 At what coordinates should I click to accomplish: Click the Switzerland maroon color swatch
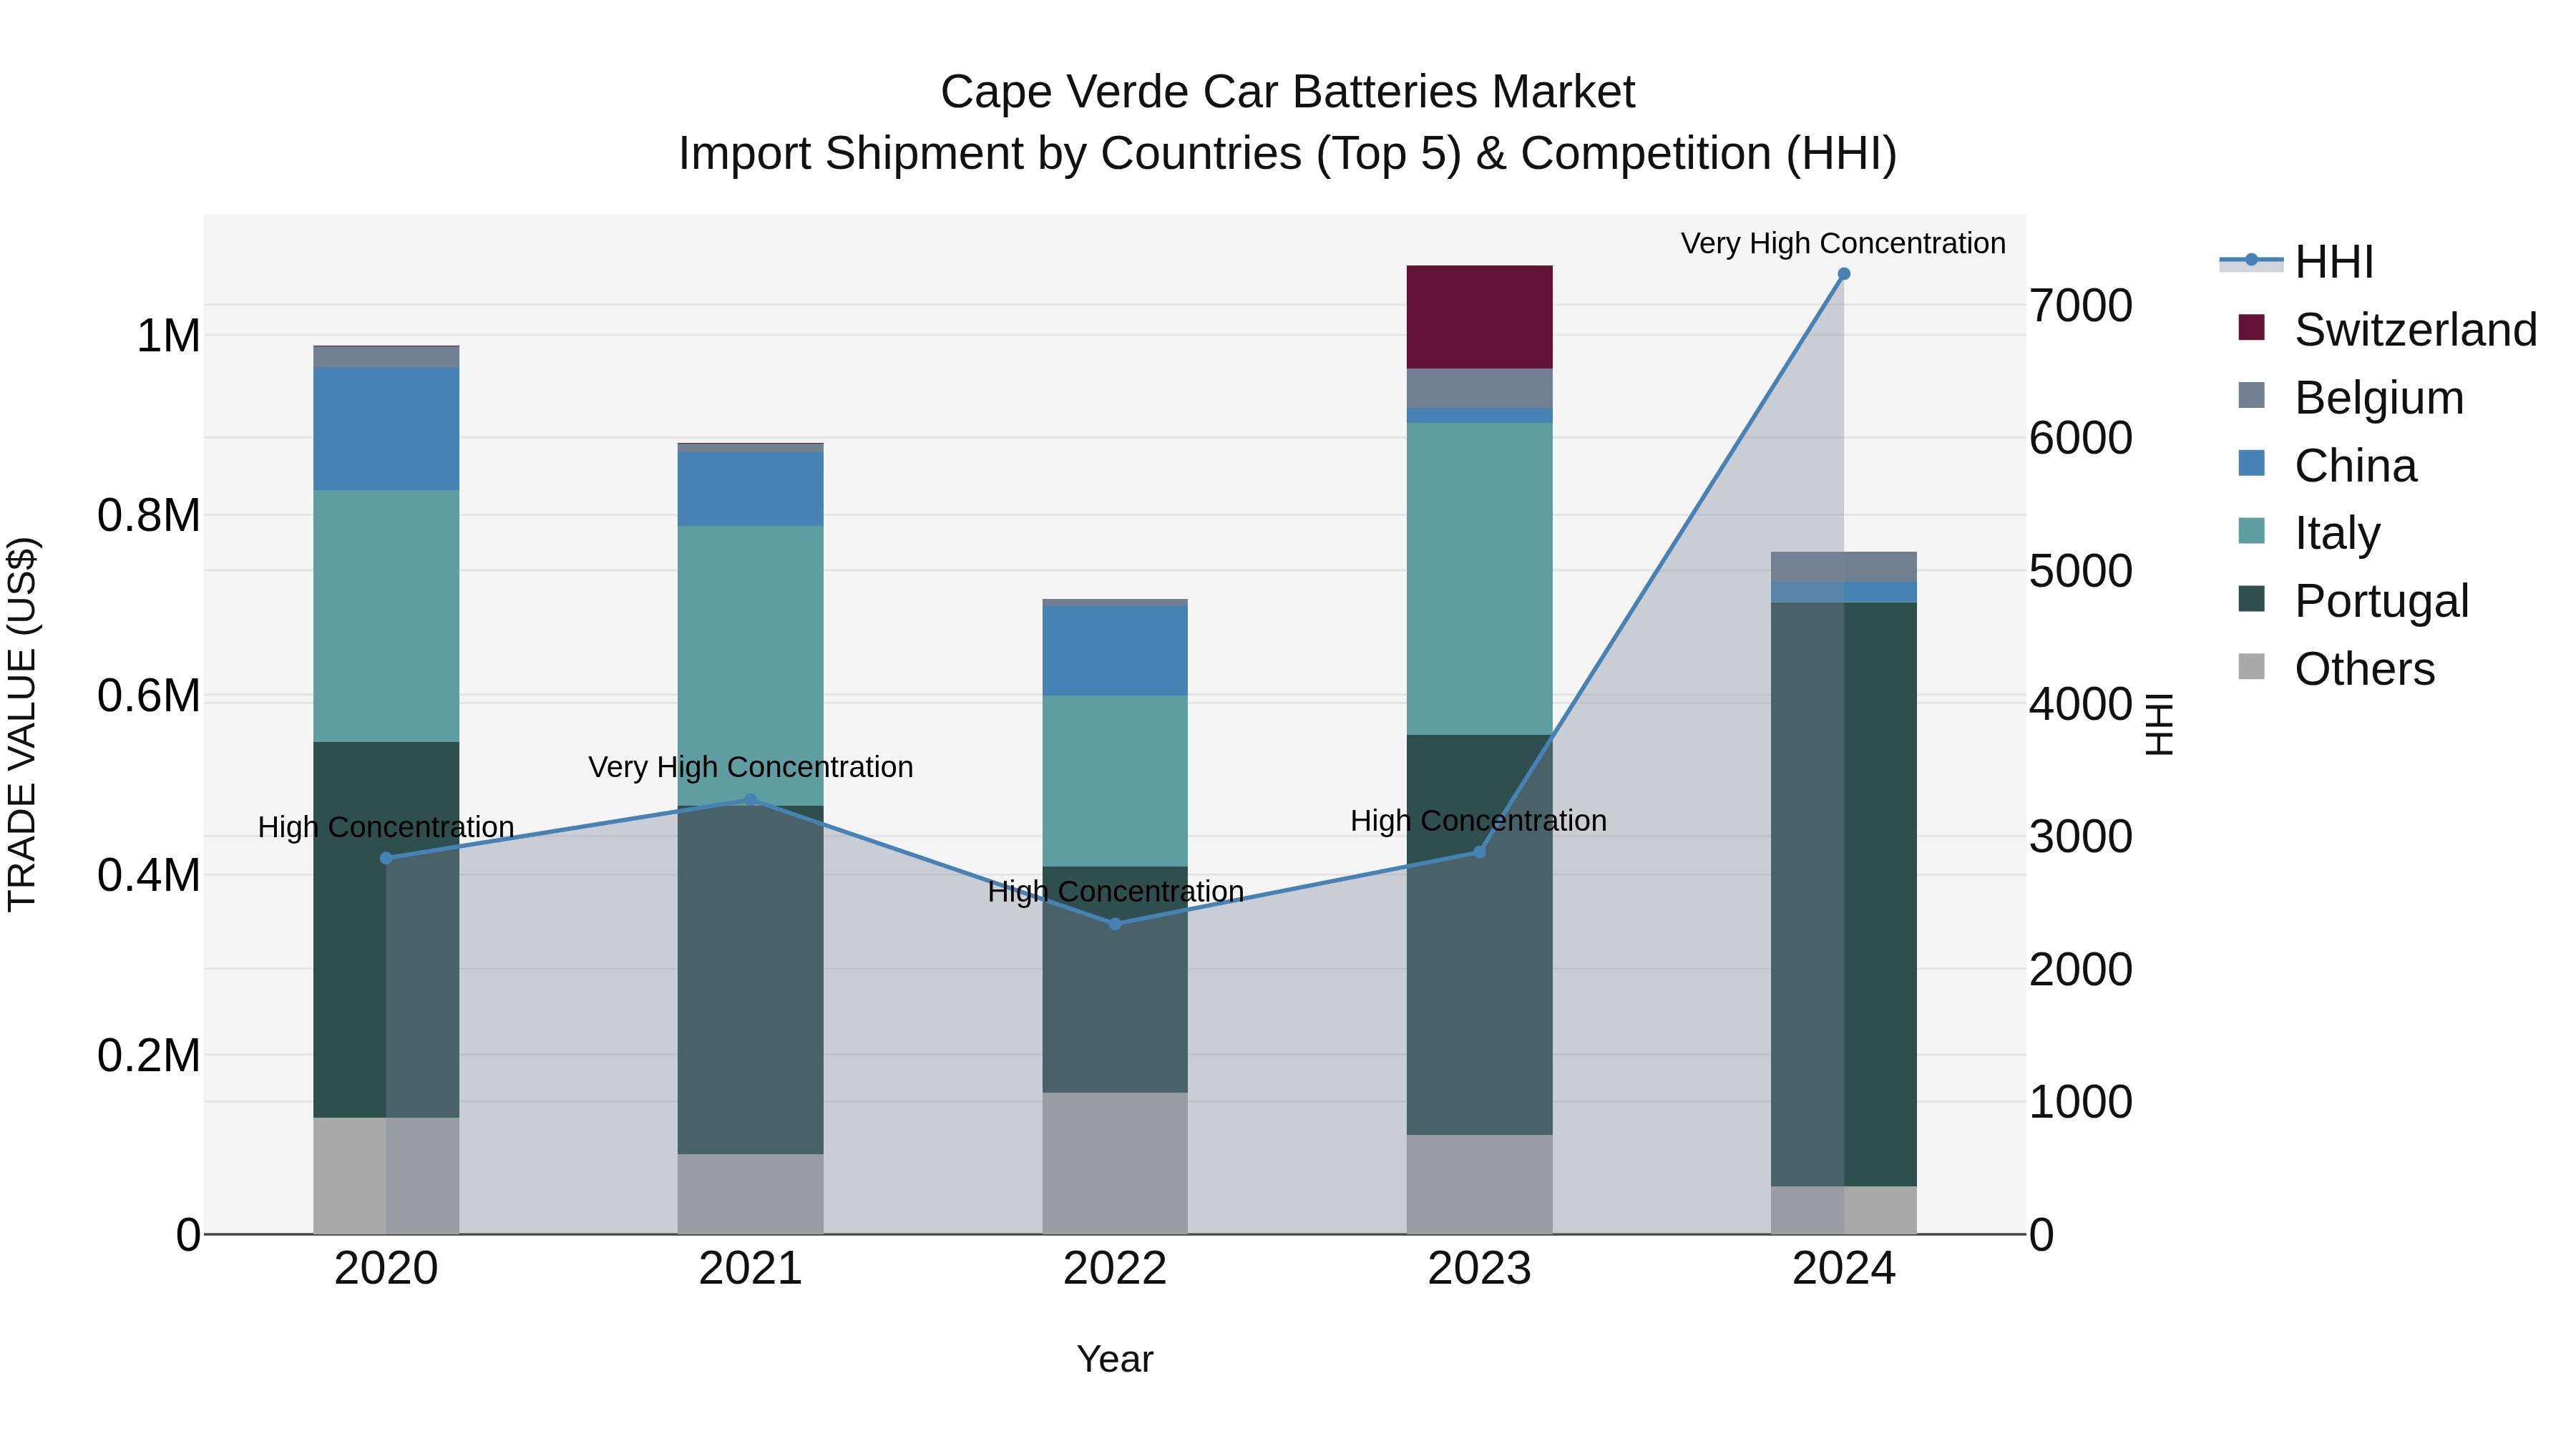click(2251, 327)
